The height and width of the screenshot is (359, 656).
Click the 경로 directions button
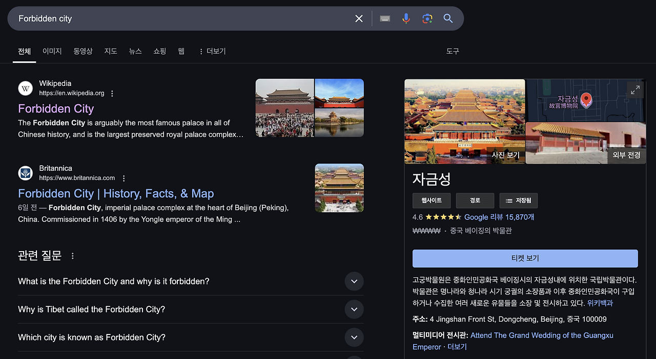point(475,200)
